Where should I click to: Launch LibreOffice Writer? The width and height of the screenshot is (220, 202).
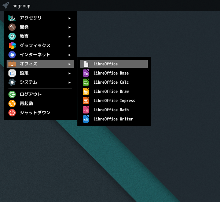(x=114, y=119)
